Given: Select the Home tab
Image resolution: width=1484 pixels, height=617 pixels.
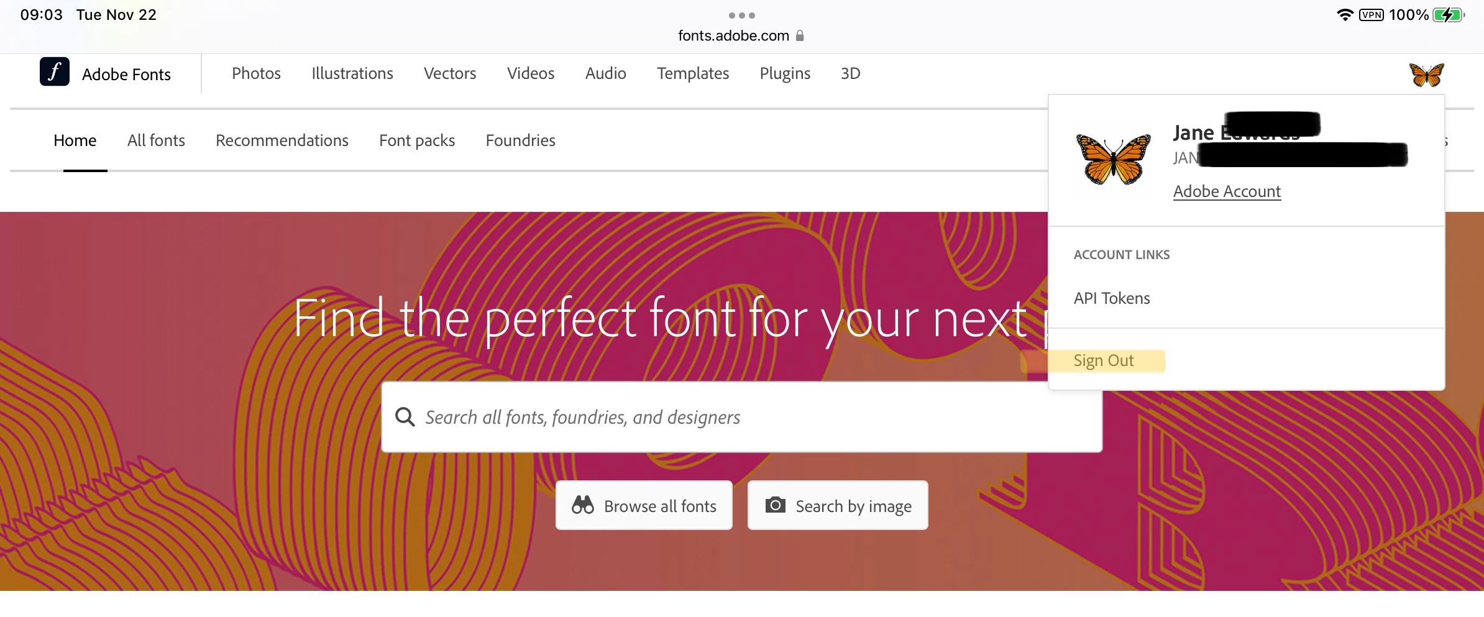Looking at the screenshot, I should [x=75, y=140].
